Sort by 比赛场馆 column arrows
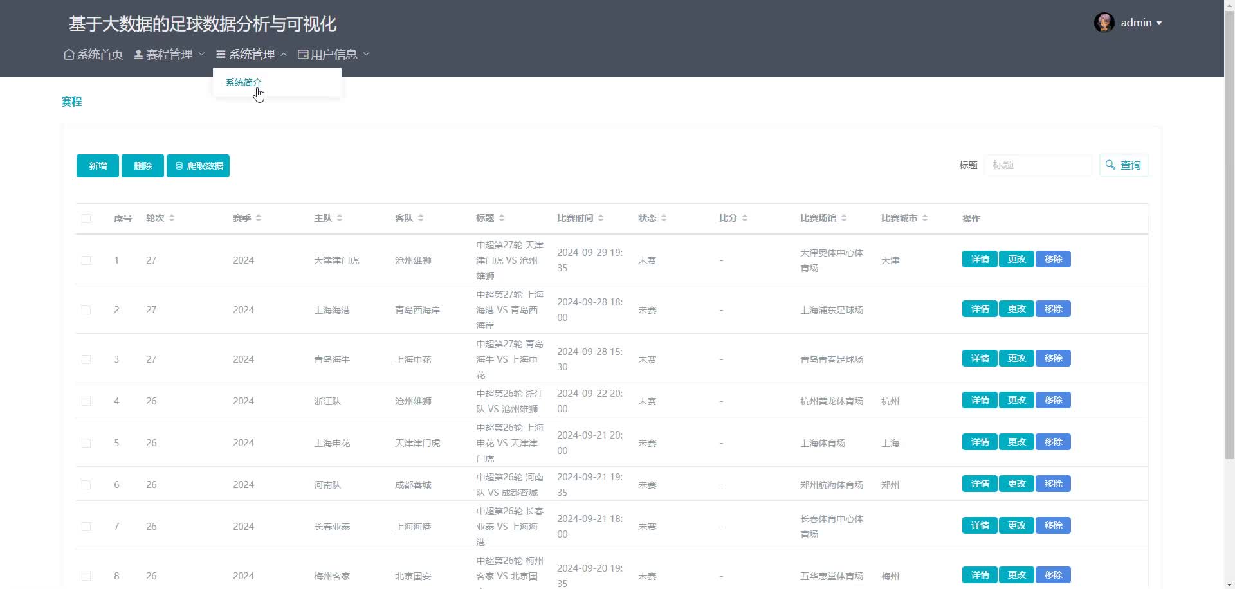The width and height of the screenshot is (1235, 589). pos(844,218)
